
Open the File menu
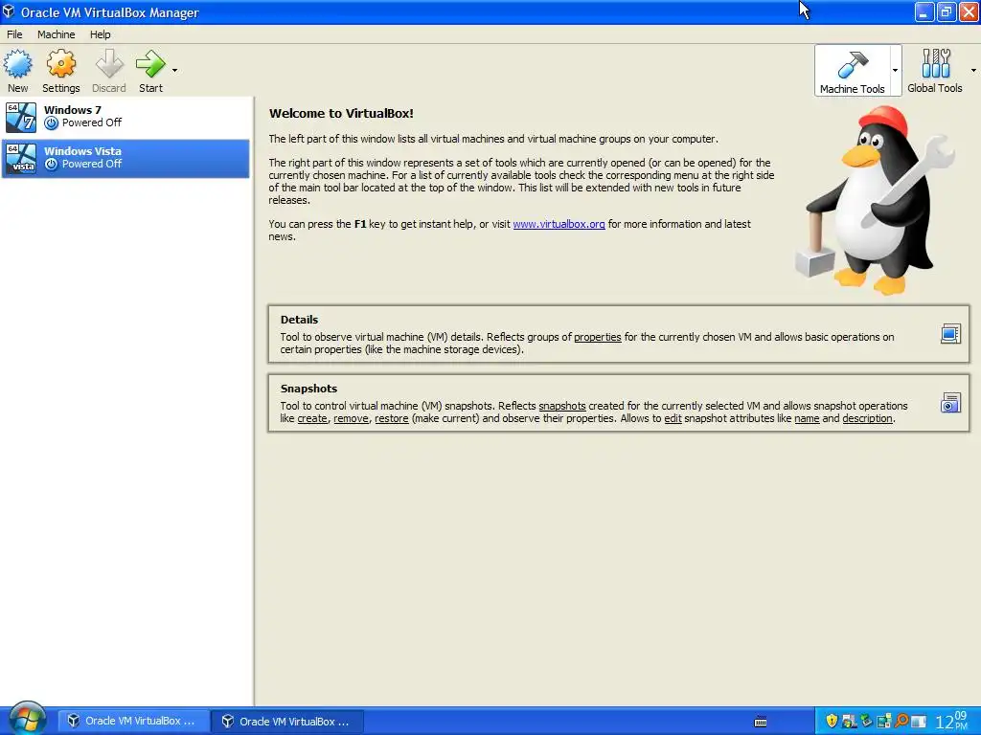pyautogui.click(x=14, y=34)
